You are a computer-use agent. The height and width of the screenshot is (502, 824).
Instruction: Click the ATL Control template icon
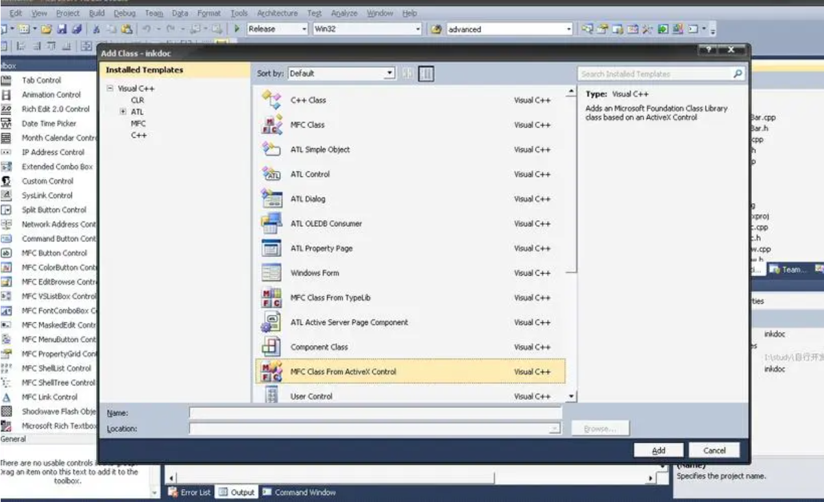point(271,174)
